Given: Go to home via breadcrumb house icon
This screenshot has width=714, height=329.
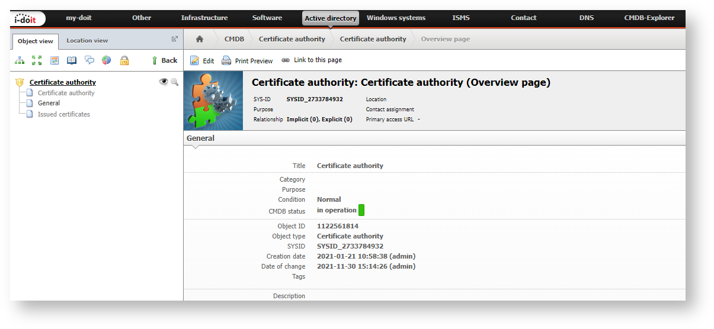Looking at the screenshot, I should coord(200,39).
